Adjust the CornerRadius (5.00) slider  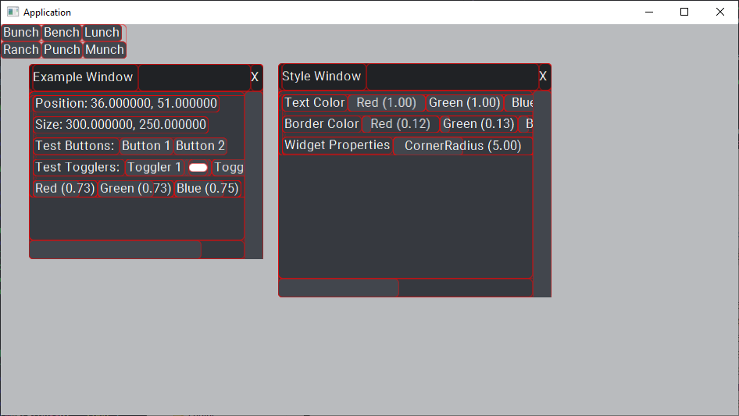pyautogui.click(x=462, y=146)
